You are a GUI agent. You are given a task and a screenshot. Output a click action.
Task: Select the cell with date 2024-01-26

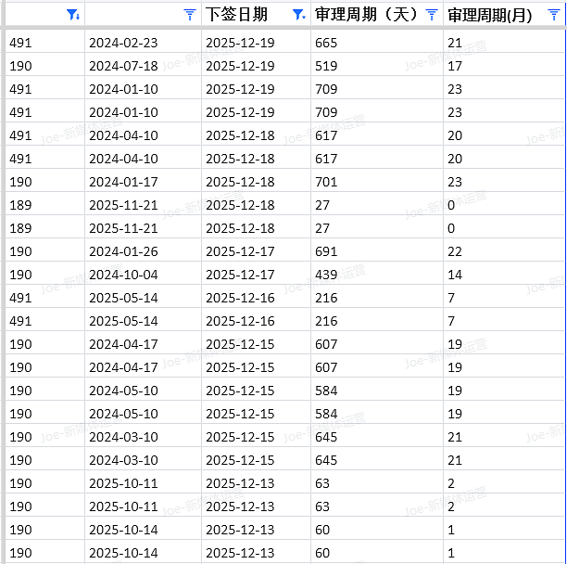pos(143,251)
